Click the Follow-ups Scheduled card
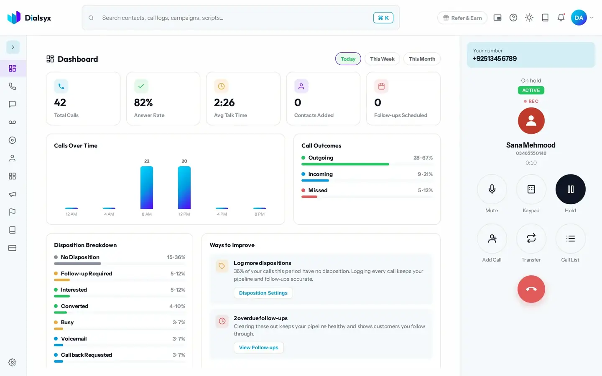 pos(403,99)
